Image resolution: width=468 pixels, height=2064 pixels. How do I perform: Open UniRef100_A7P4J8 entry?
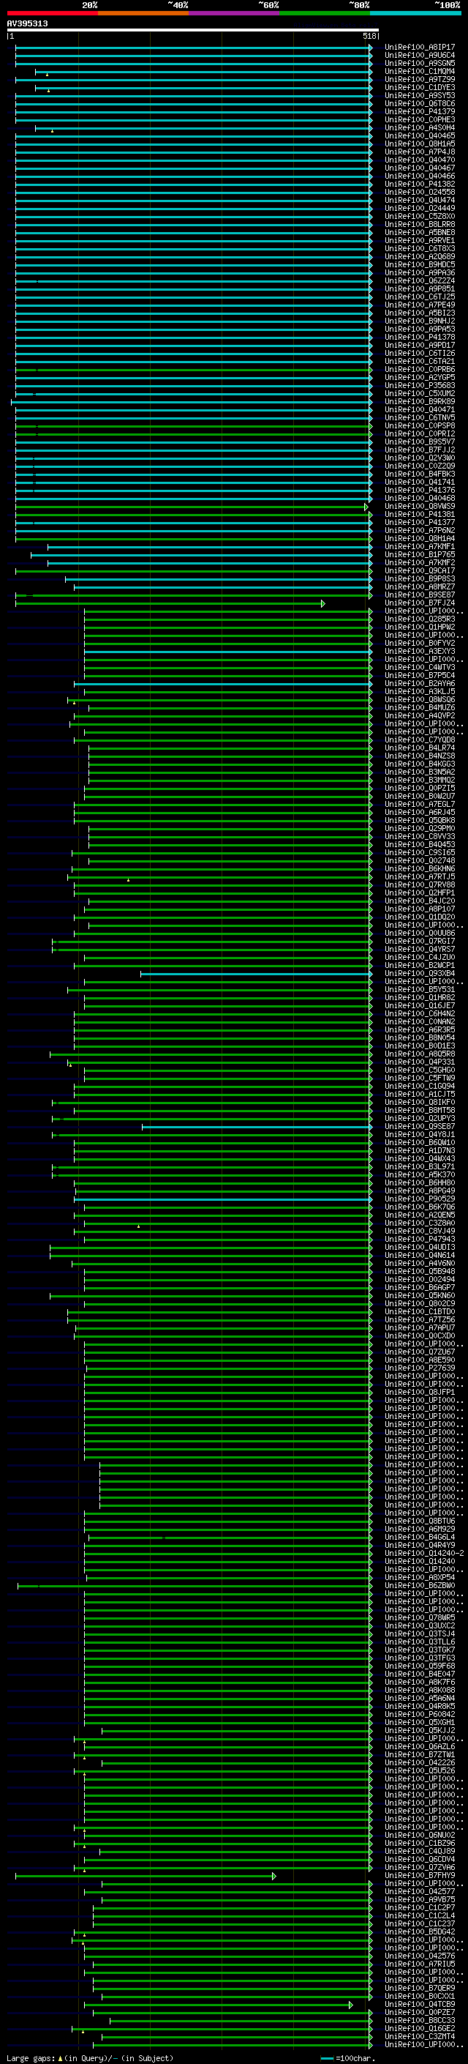pos(420,152)
